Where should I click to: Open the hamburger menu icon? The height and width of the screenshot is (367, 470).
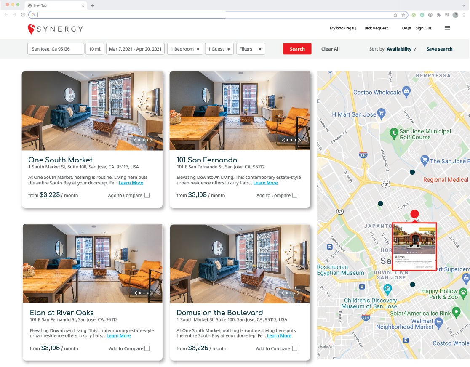(x=447, y=28)
